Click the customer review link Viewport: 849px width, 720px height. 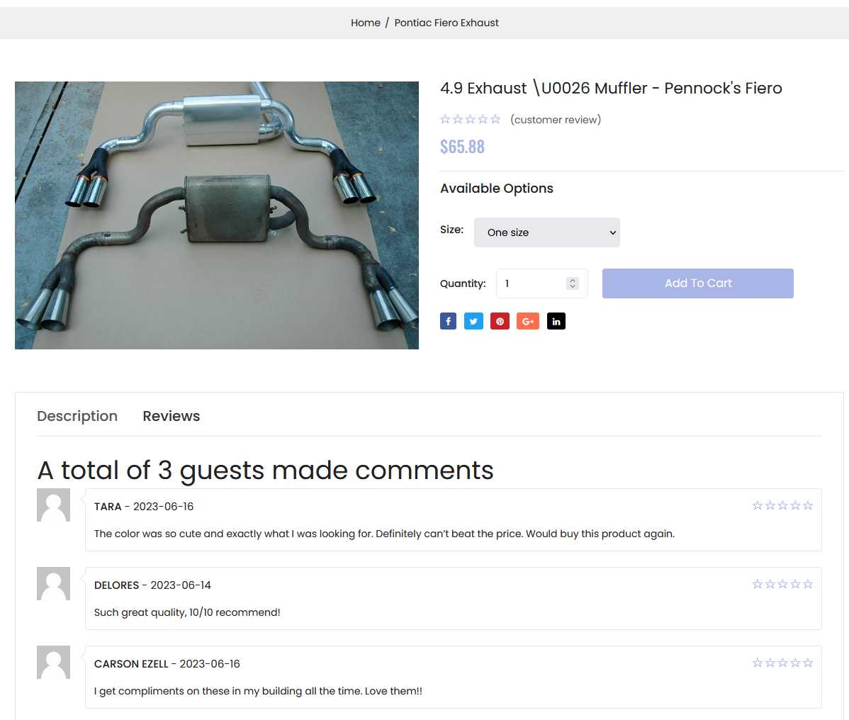pos(556,120)
